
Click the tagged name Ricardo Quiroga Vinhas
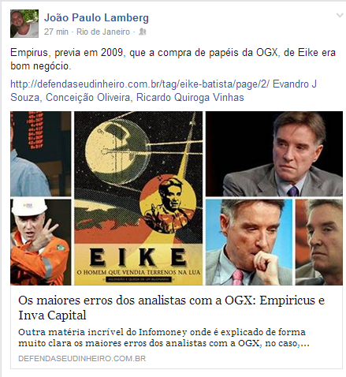click(x=190, y=98)
